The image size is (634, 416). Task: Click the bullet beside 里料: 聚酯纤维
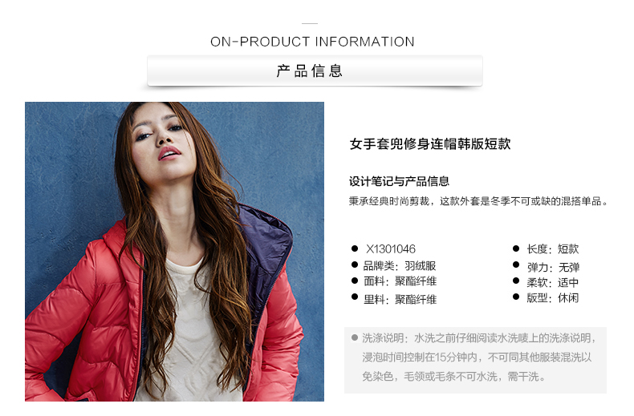(355, 297)
